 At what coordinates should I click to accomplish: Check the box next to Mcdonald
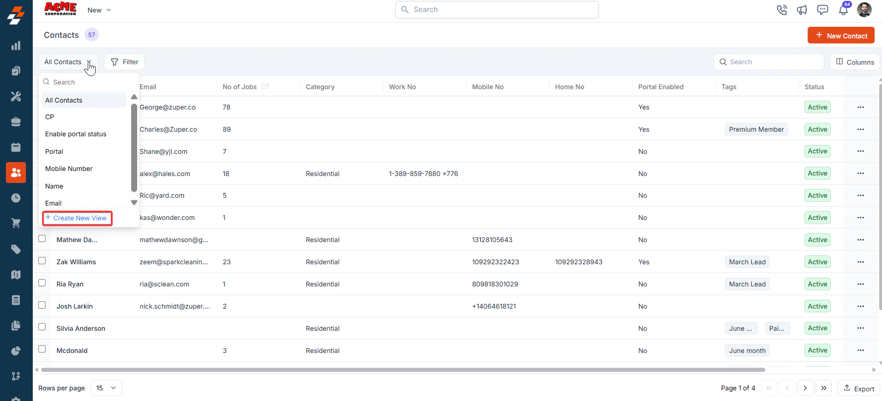click(42, 349)
